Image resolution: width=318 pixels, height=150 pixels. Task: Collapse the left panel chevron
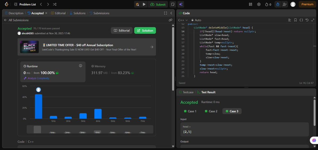coord(171,13)
